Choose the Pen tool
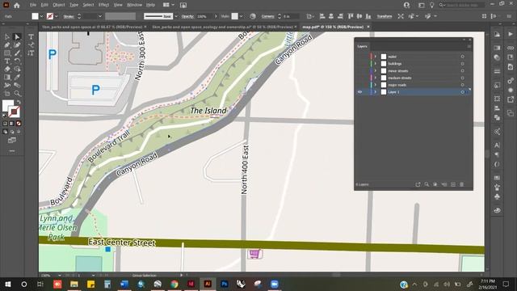Viewport: 517px width, 291px height. (7, 45)
